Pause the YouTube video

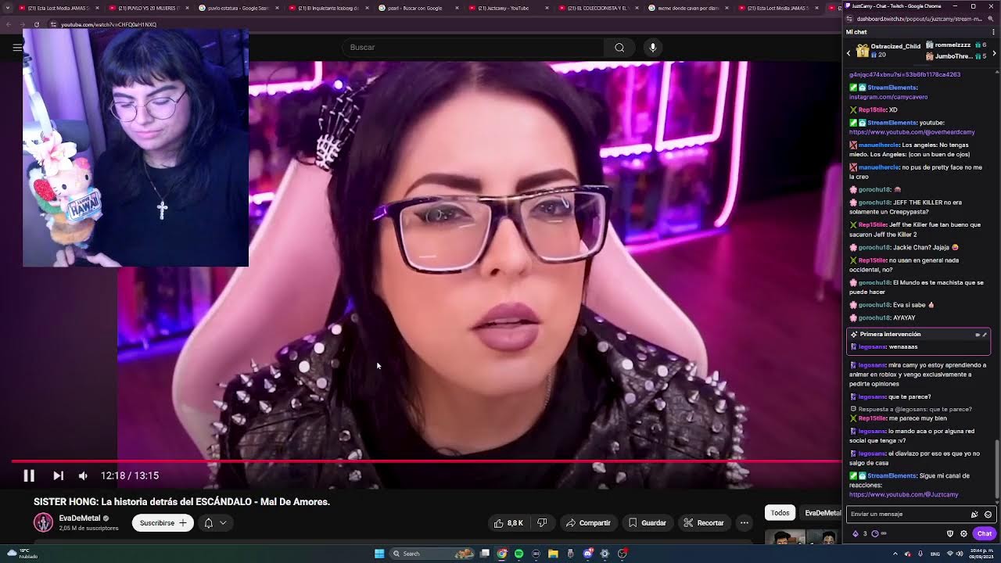[x=29, y=475]
